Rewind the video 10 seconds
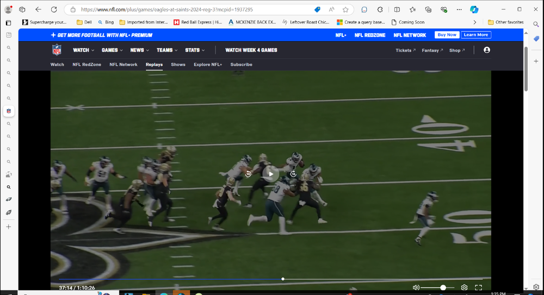544x295 pixels. 248,174
